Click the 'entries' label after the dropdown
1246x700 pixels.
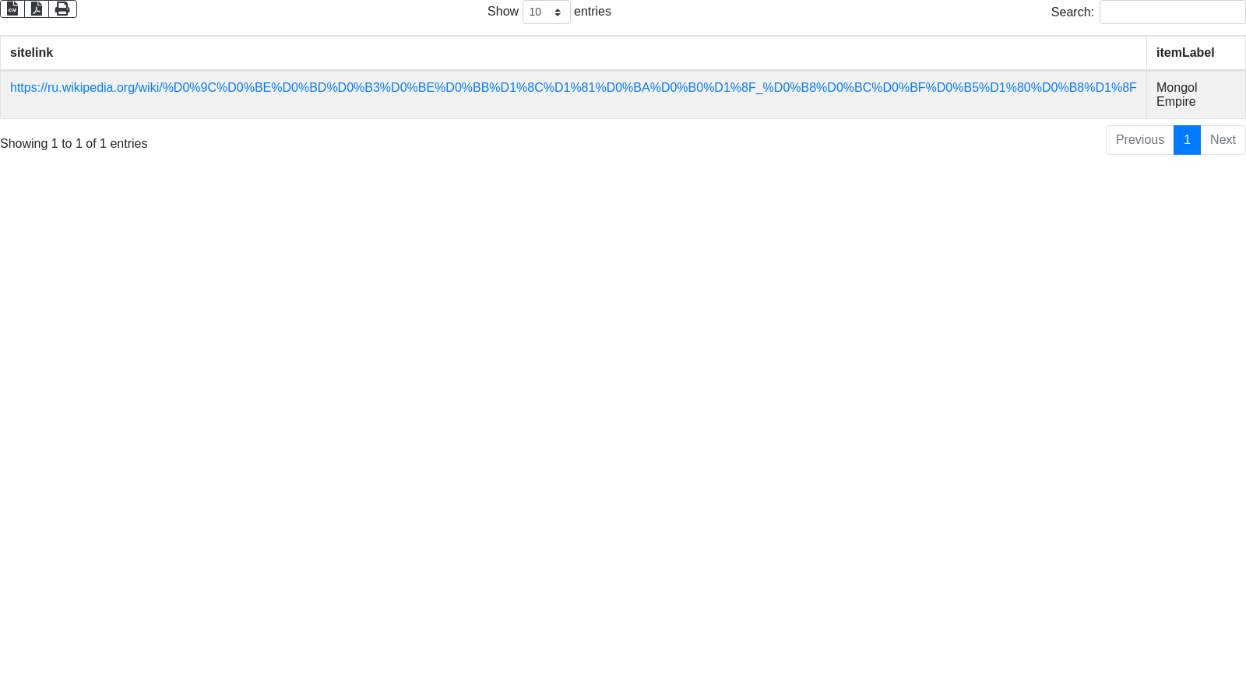pyautogui.click(x=592, y=12)
